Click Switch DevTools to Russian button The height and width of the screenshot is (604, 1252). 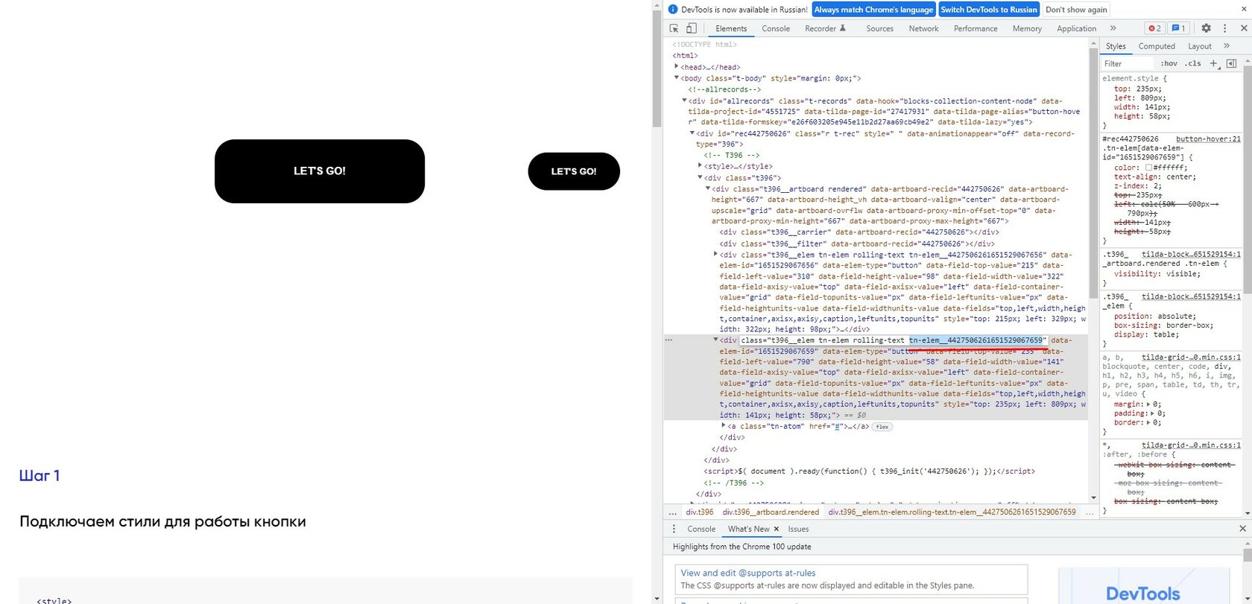pos(989,10)
